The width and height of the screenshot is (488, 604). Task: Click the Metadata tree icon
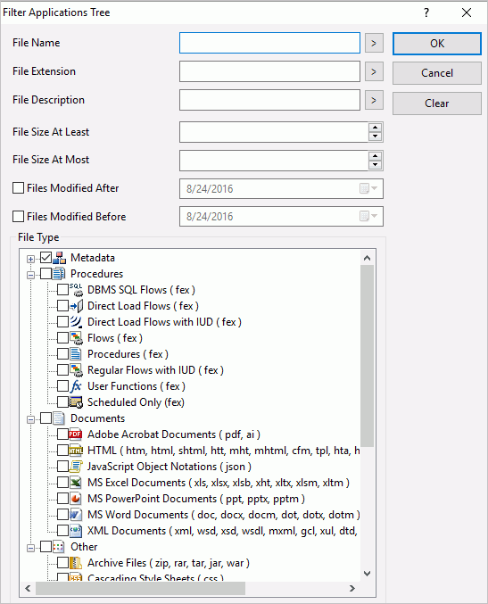coord(59,258)
